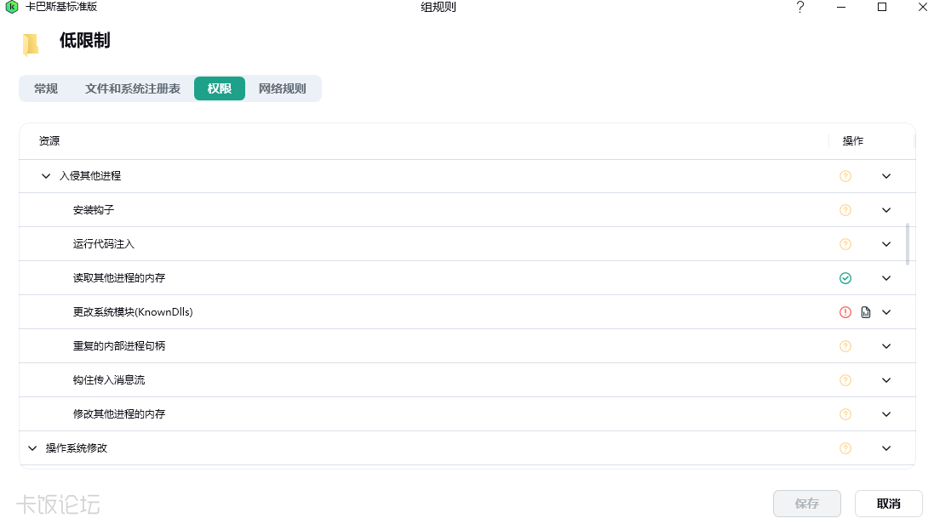Open action dropdown for 操作系统修改
This screenshot has height=524, width=934.
pos(886,448)
